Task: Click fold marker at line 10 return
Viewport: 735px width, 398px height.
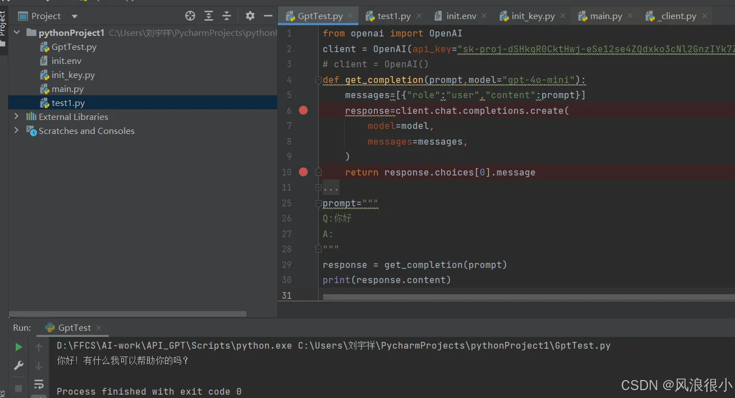Action: point(318,172)
